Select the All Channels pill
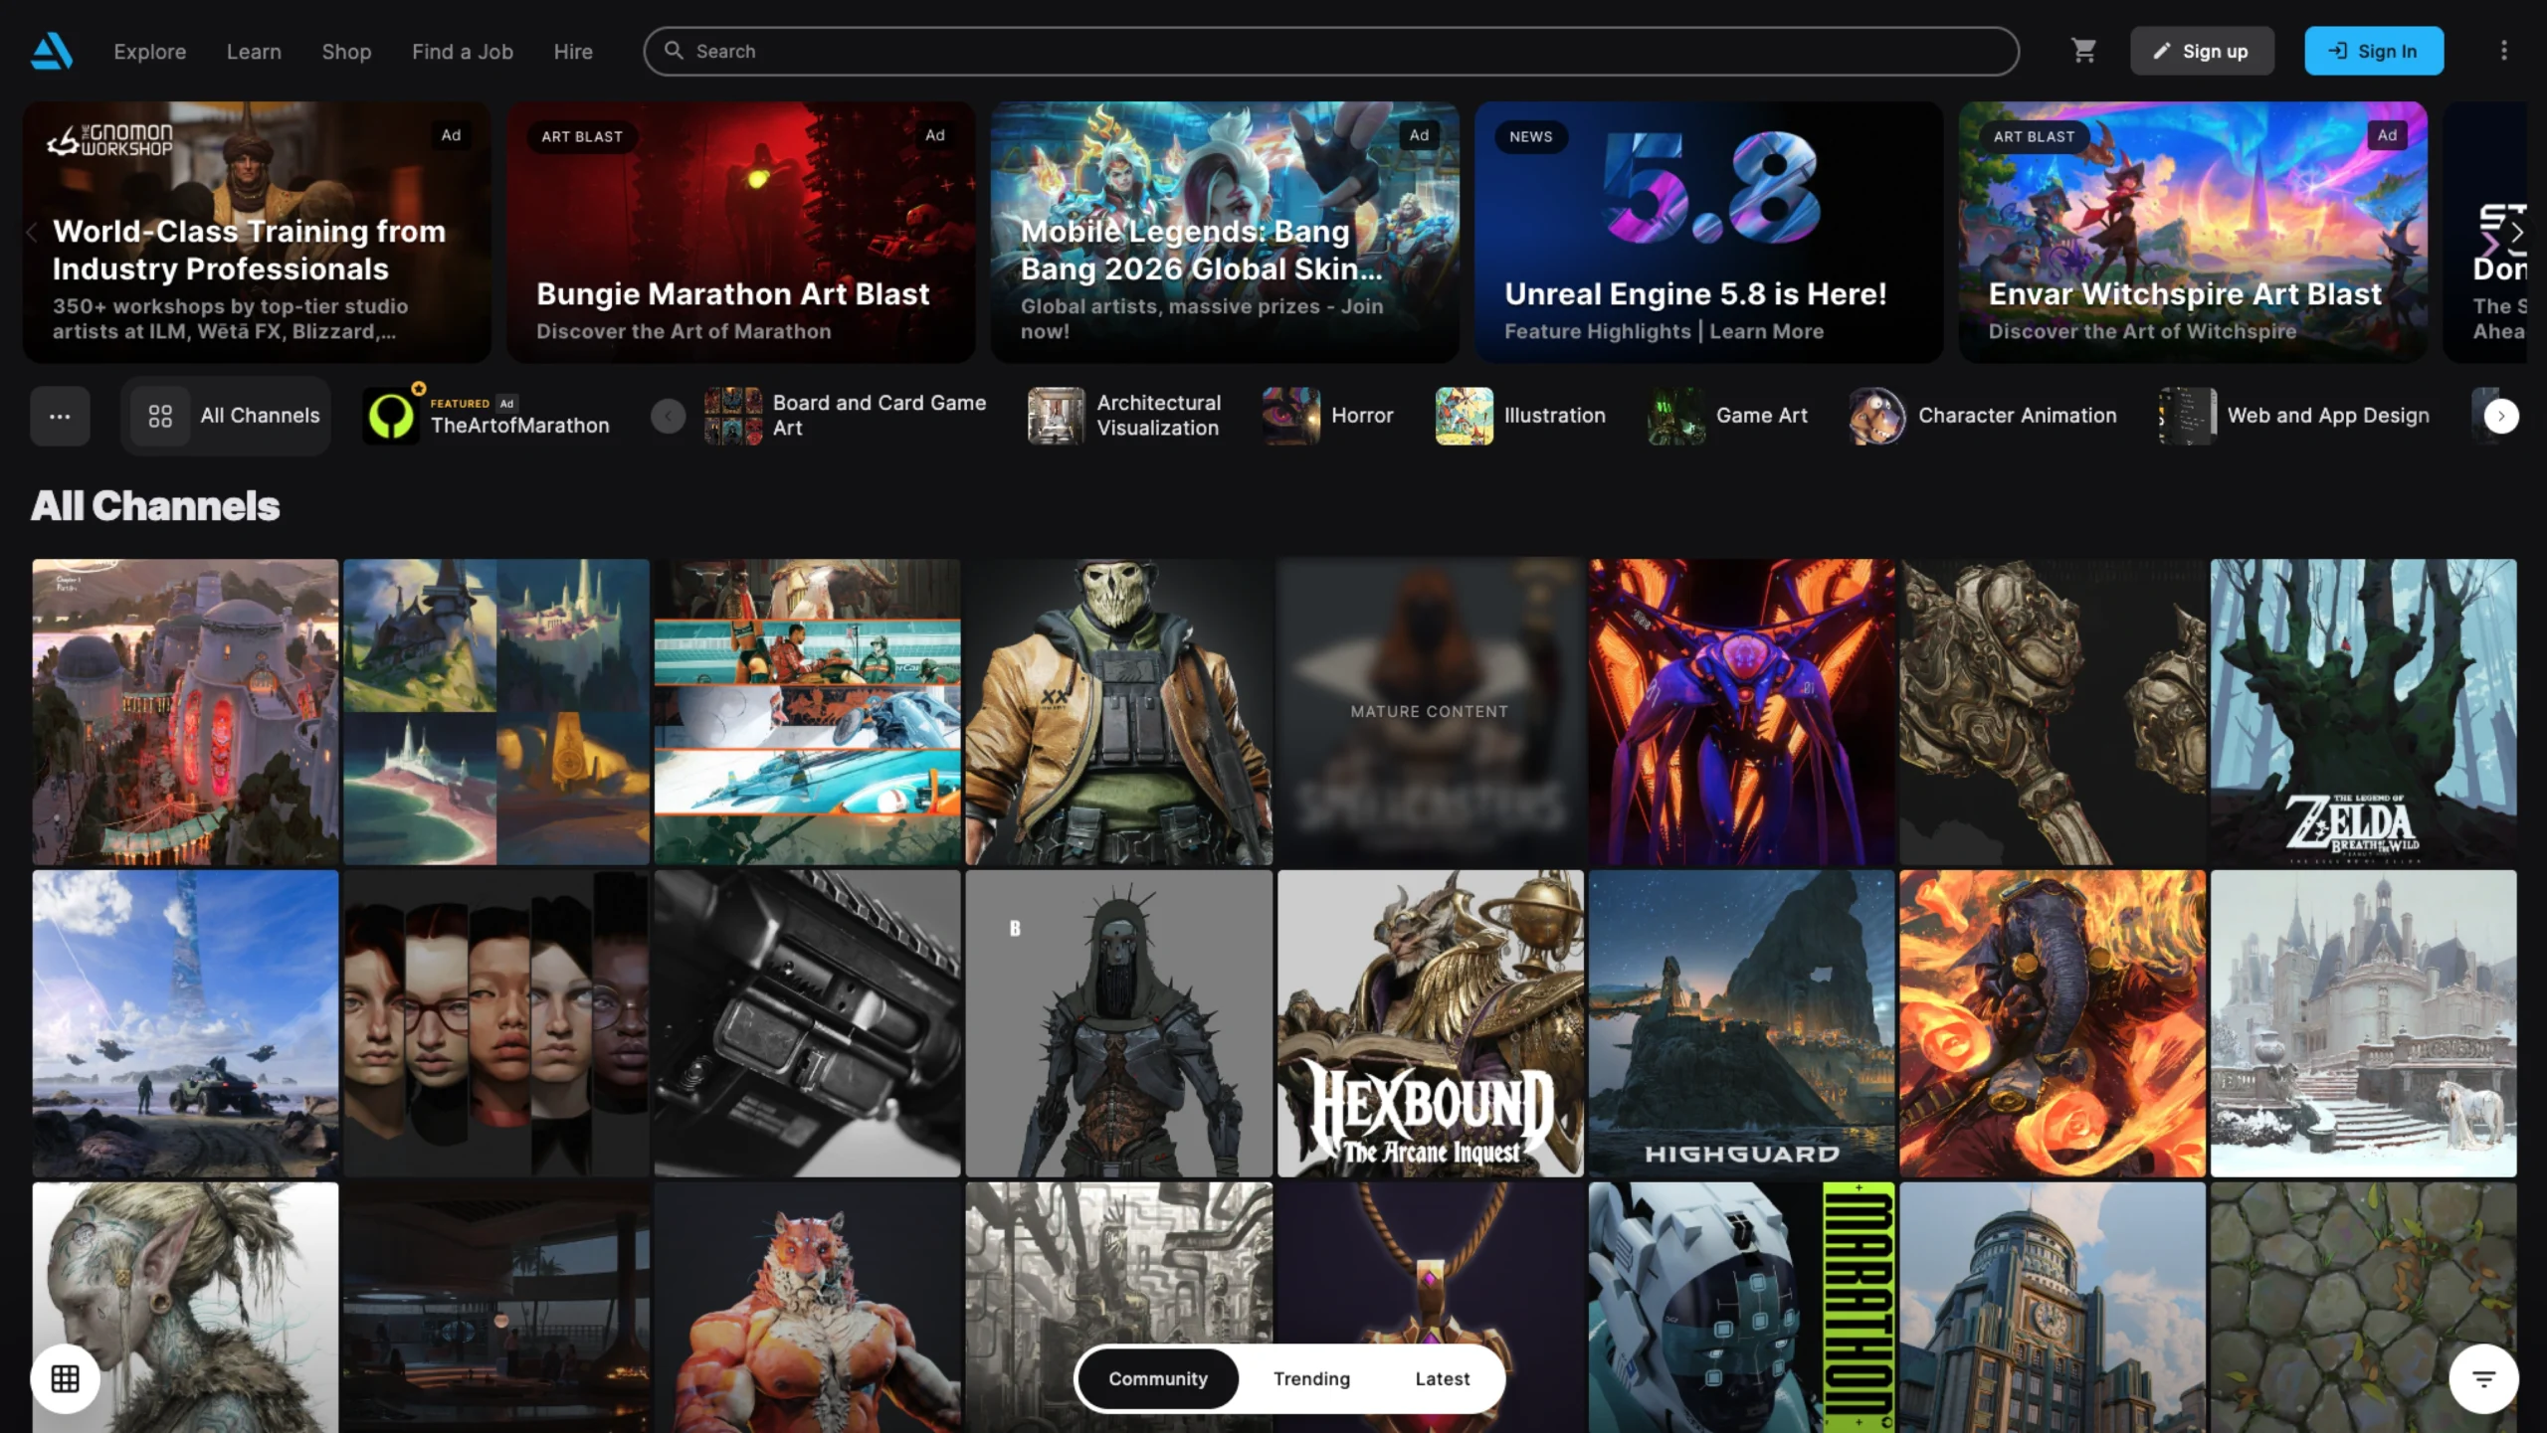This screenshot has height=1433, width=2547. pyautogui.click(x=226, y=416)
